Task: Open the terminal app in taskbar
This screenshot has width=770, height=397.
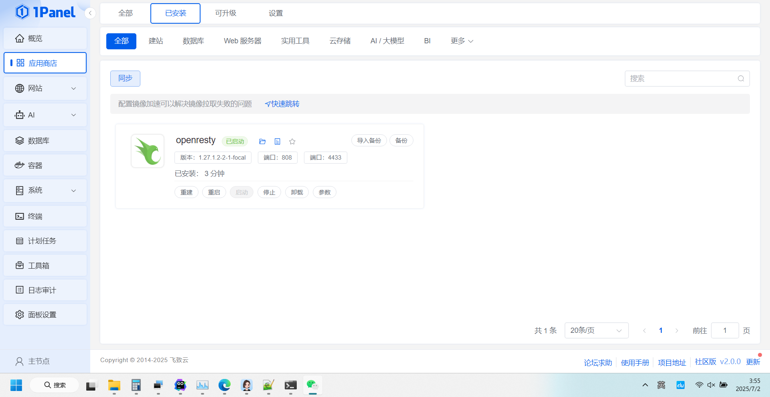Action: [291, 385]
